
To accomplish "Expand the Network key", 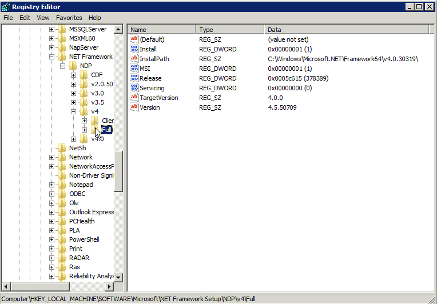I will click(x=51, y=157).
